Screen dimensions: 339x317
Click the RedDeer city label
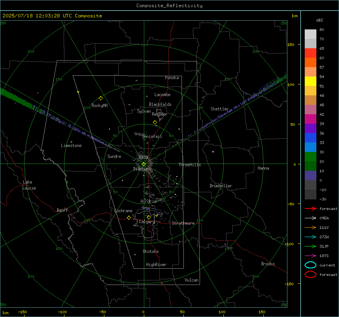(160, 114)
